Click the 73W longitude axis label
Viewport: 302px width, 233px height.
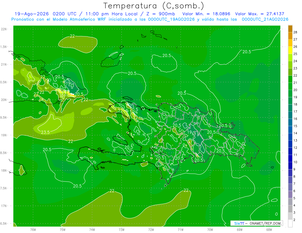point(122,230)
